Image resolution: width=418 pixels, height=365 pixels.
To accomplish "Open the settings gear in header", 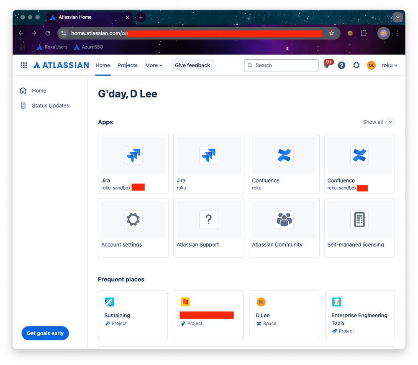I will [356, 65].
